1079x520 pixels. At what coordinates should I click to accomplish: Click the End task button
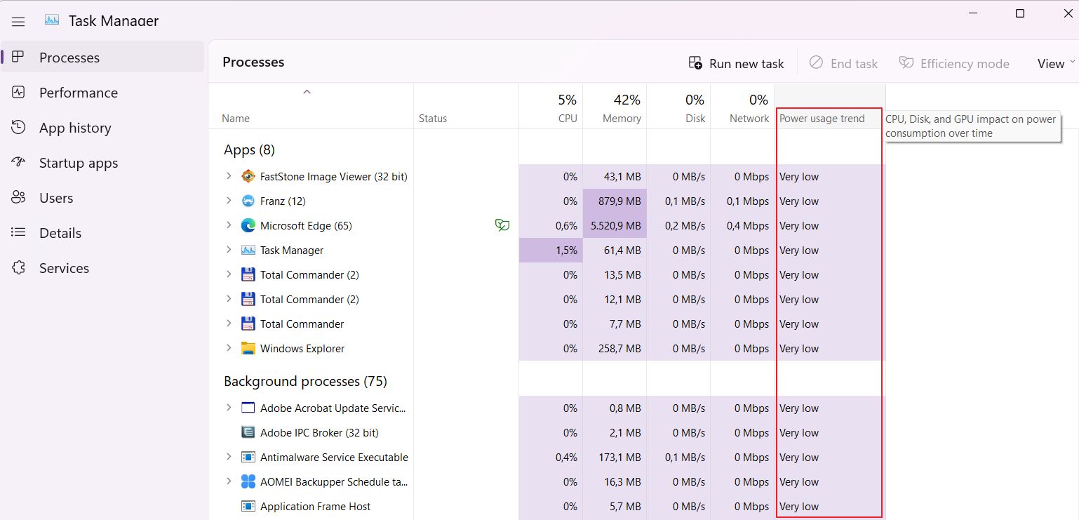click(x=843, y=64)
